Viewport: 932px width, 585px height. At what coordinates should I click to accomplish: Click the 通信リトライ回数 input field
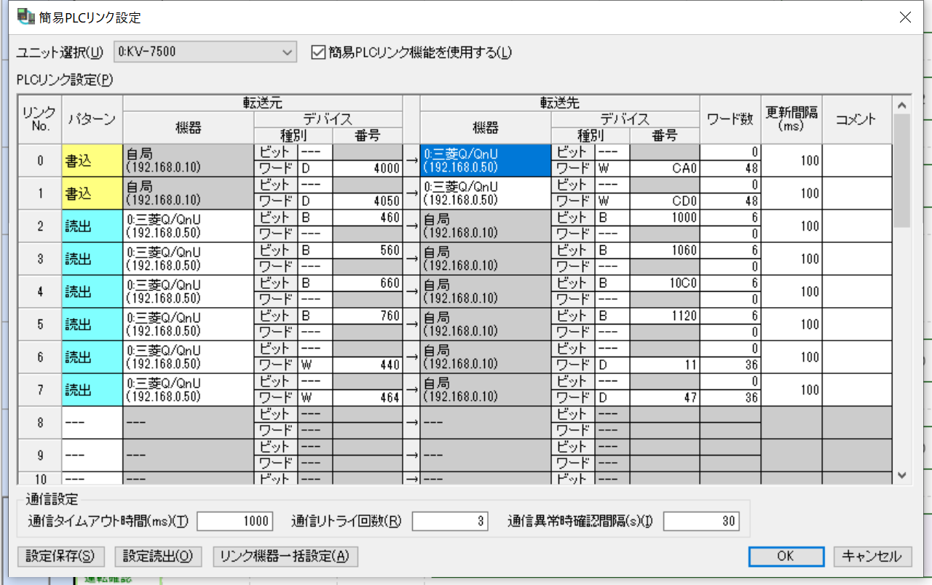pos(448,521)
